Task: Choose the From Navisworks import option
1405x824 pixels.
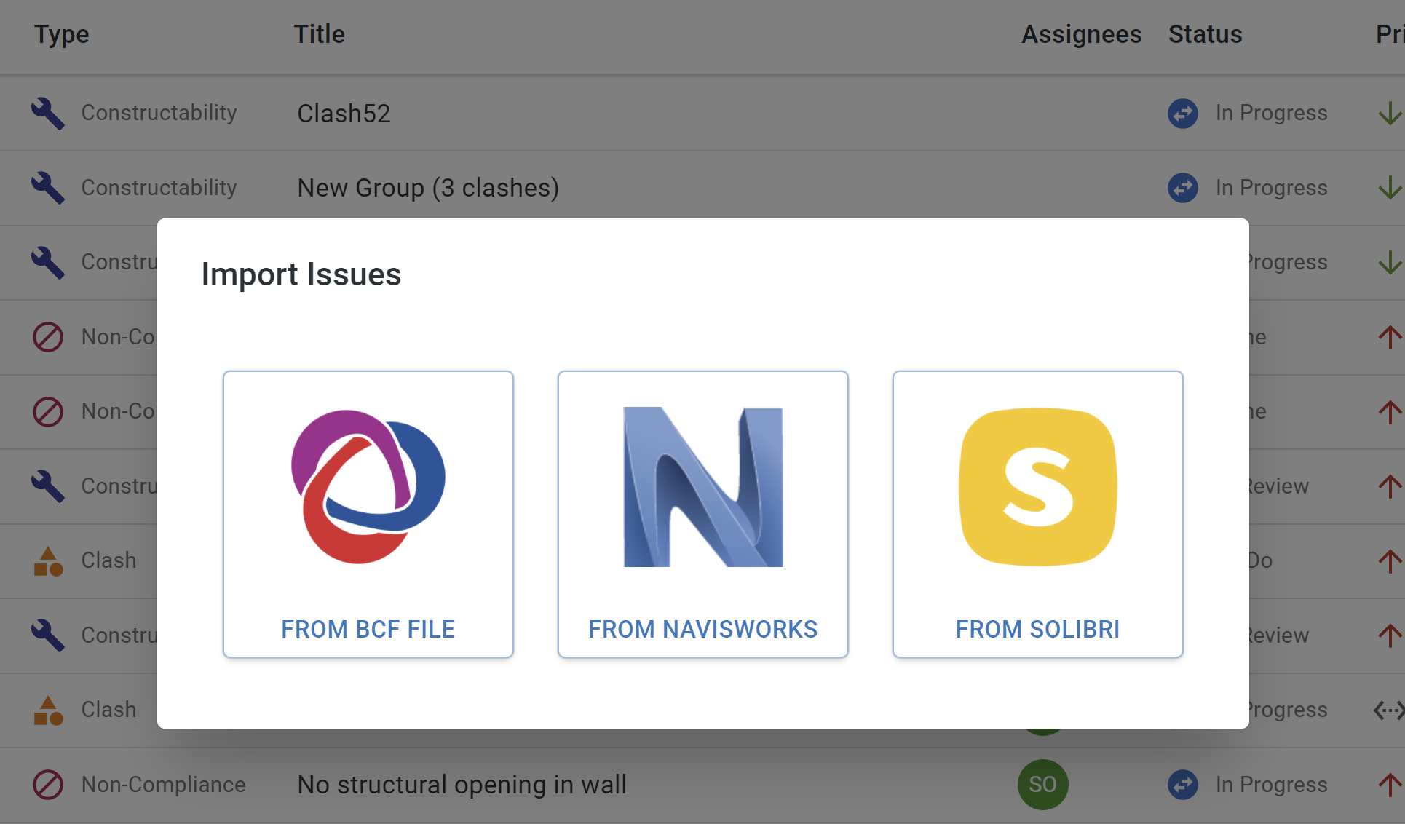Action: point(703,514)
